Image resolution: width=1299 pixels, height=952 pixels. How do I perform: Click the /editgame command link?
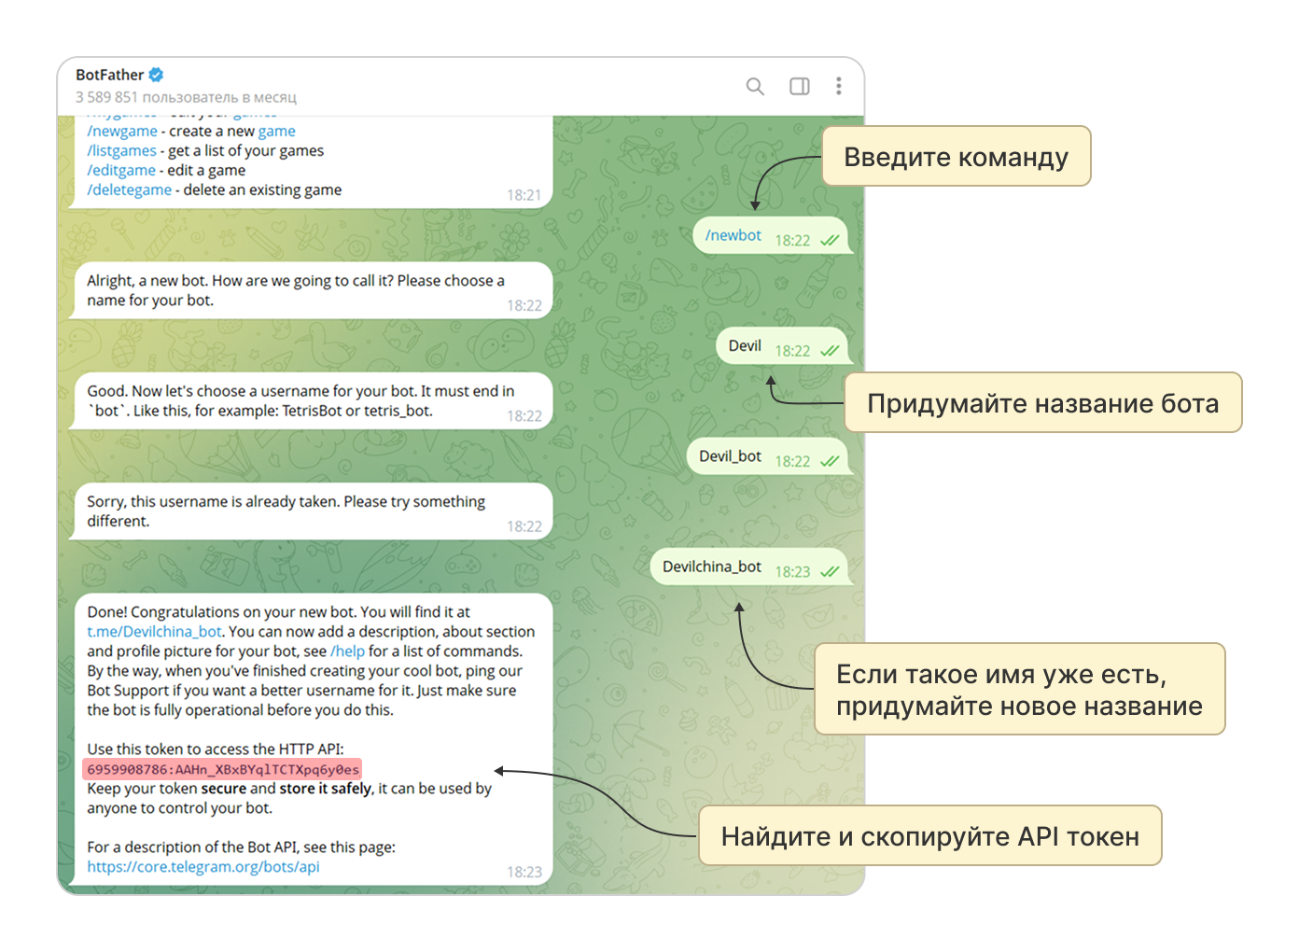[121, 171]
